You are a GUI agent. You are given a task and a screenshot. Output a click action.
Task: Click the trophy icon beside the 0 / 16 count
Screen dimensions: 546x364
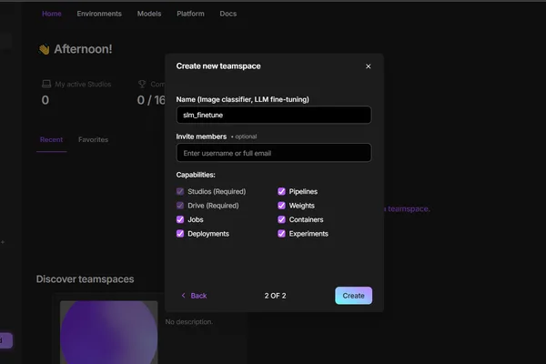click(x=142, y=84)
